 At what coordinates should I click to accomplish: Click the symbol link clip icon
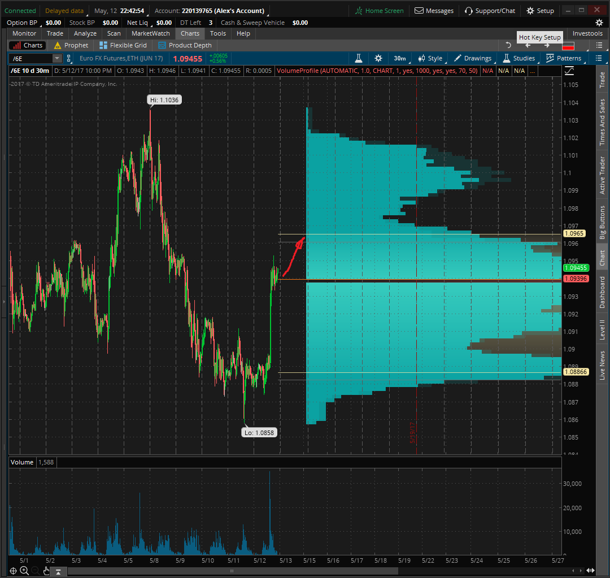(69, 58)
